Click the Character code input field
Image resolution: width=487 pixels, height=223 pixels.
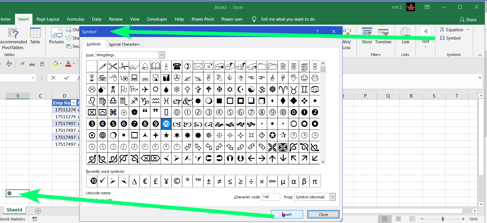pyautogui.click(x=271, y=197)
